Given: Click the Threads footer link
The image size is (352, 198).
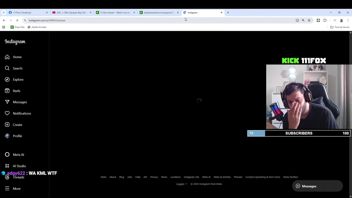Looking at the screenshot, I should (238, 177).
